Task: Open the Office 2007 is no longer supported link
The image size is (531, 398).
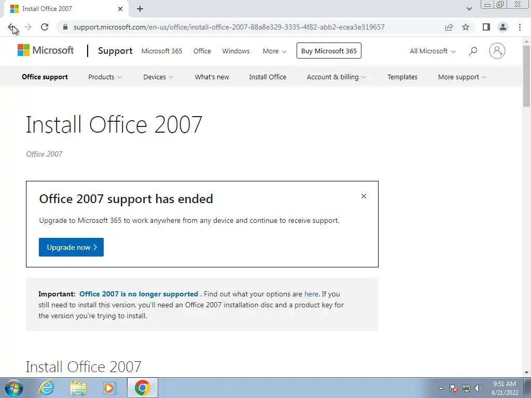Action: point(138,294)
